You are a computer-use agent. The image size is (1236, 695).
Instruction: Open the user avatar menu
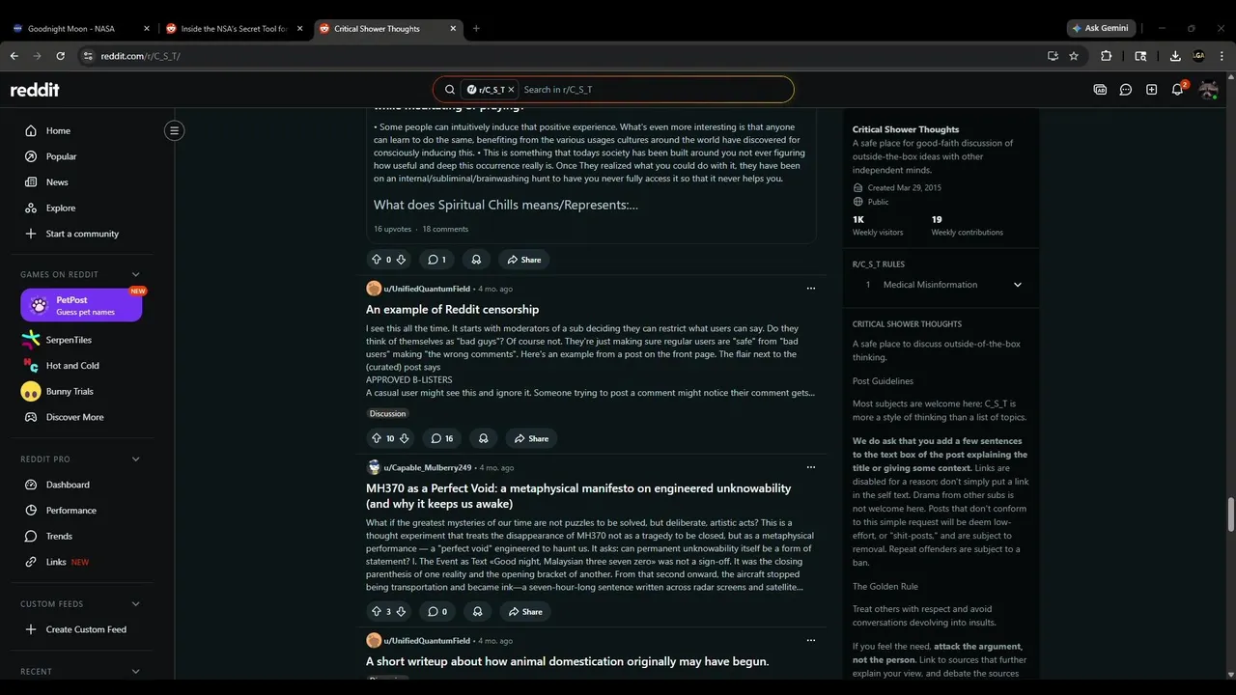[1208, 90]
